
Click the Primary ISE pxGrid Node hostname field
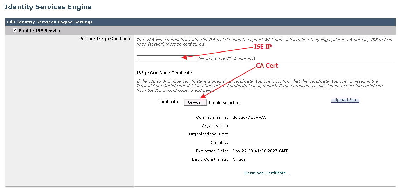point(167,58)
